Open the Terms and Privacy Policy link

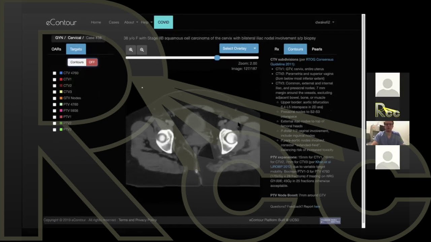tap(138, 220)
